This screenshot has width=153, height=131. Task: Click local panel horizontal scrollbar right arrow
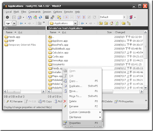(x=43, y=91)
